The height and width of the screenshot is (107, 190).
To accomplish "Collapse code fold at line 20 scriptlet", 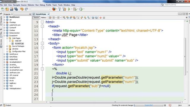I will [42, 69].
